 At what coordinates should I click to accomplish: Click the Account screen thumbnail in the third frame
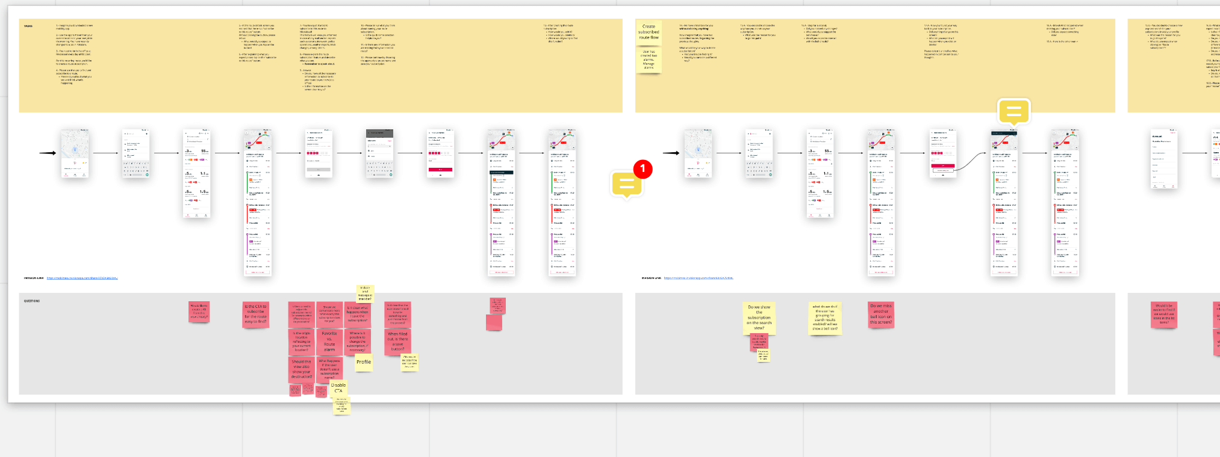tap(1163, 159)
